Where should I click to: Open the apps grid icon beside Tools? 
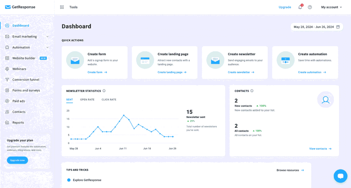tap(62, 7)
